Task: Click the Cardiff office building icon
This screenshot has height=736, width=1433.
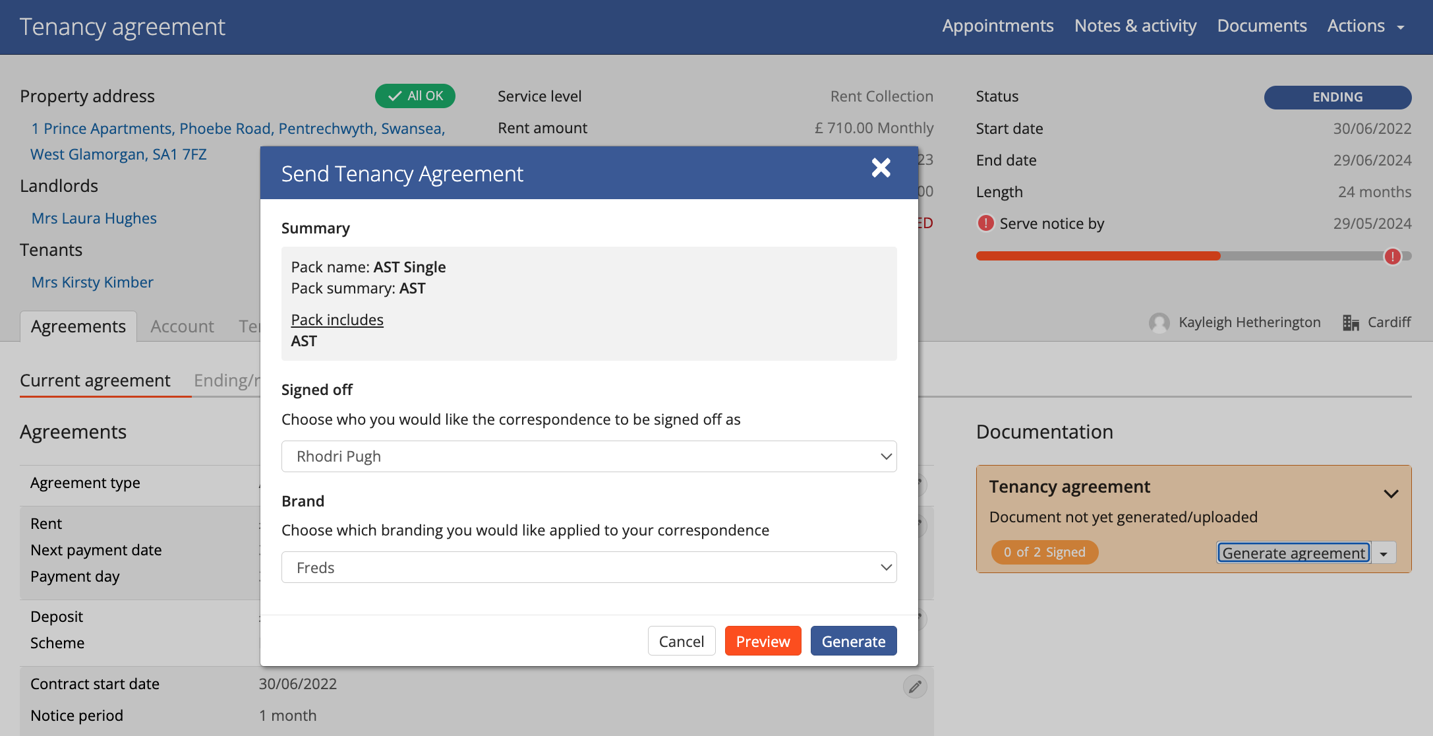Action: click(x=1351, y=322)
